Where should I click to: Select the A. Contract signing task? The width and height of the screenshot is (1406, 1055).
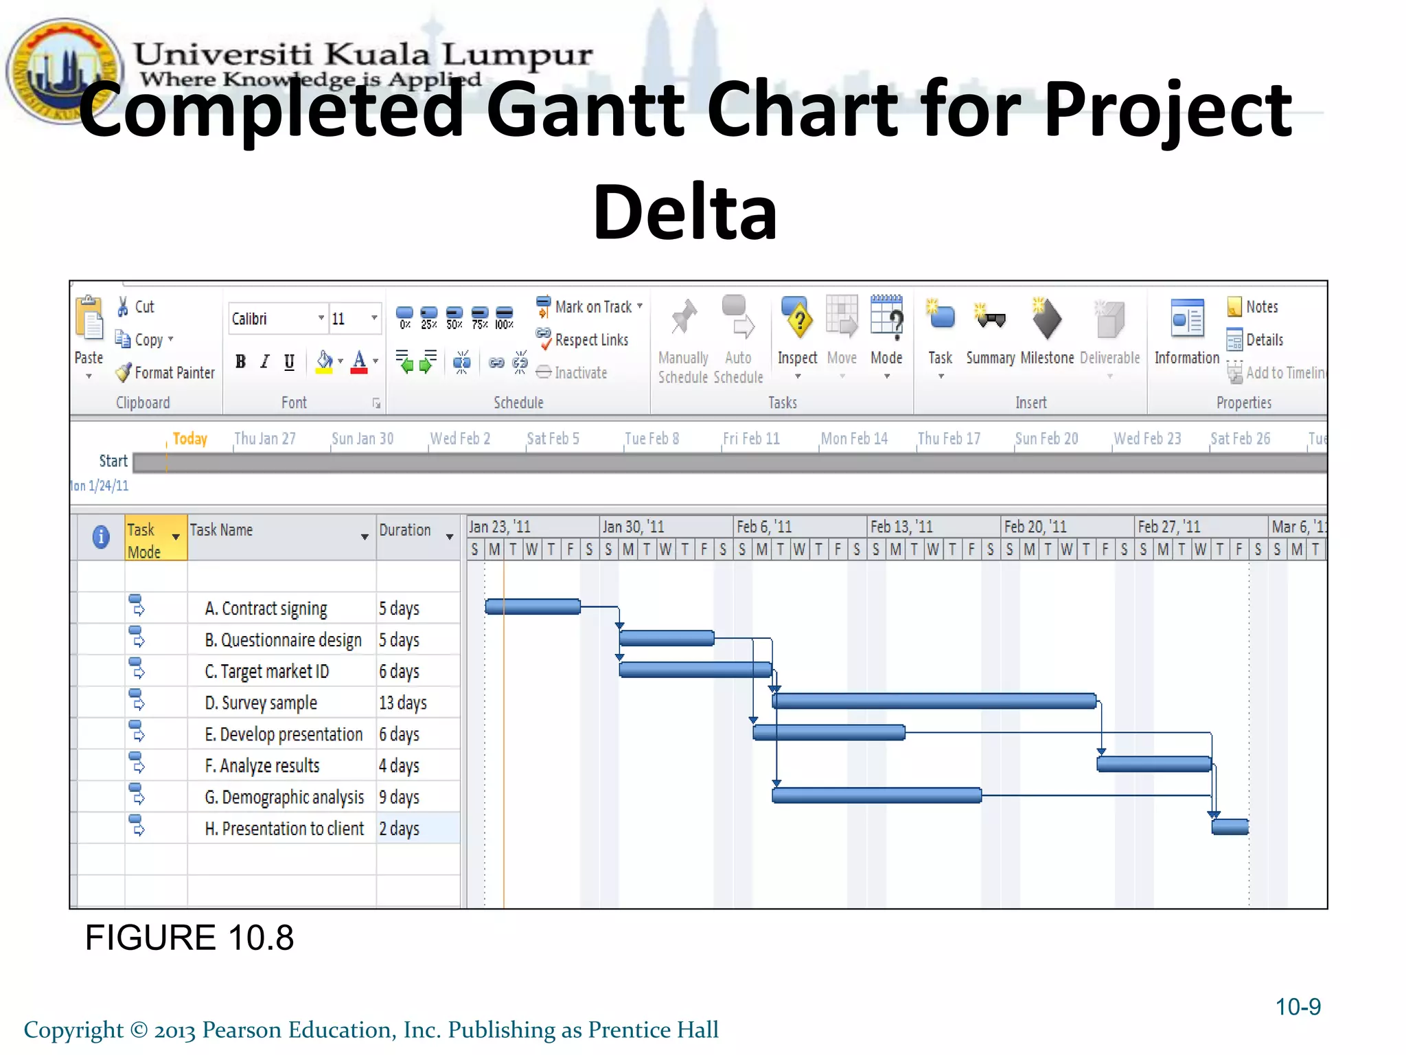point(266,609)
